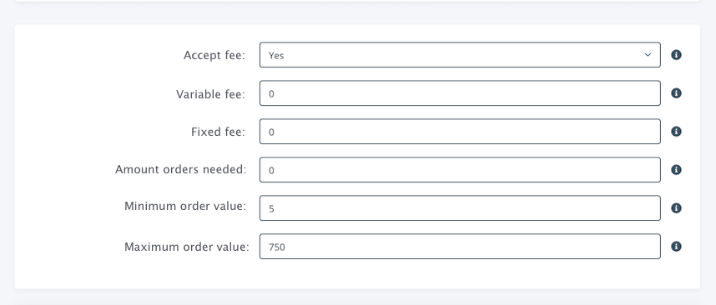Focus the Minimum order value field
Image resolution: width=716 pixels, height=305 pixels.
click(460, 207)
